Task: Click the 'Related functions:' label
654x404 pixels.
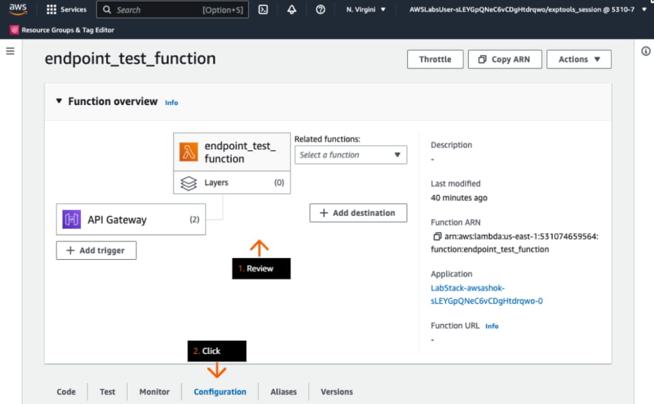Action: [328, 139]
